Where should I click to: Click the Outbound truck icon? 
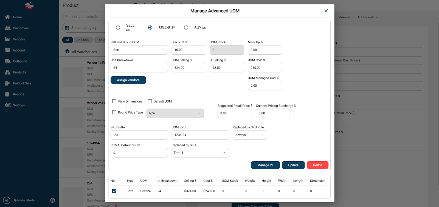click(8, 61)
